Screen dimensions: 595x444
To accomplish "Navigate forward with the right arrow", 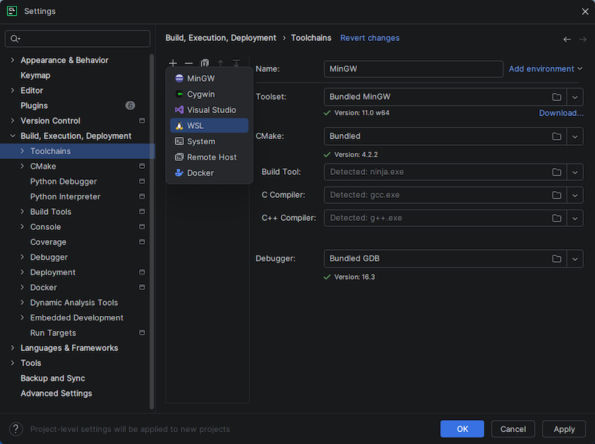I will click(582, 39).
